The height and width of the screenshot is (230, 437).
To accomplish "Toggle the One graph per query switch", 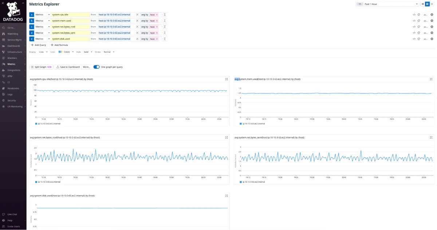I will [97, 67].
